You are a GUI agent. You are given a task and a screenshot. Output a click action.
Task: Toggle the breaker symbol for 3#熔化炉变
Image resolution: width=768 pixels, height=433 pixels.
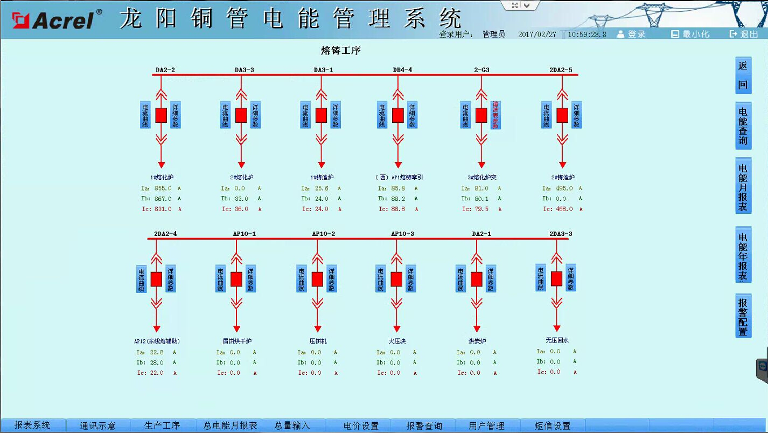click(x=481, y=115)
